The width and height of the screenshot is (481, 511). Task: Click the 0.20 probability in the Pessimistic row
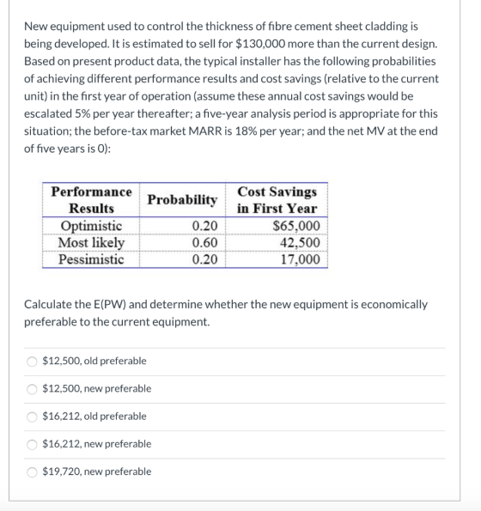(204, 259)
